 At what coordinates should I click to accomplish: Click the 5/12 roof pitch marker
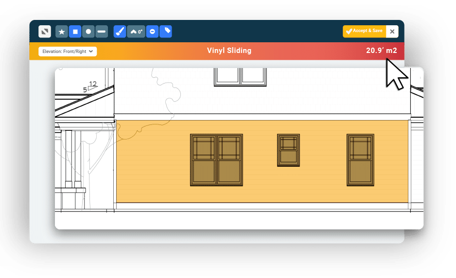coord(89,87)
